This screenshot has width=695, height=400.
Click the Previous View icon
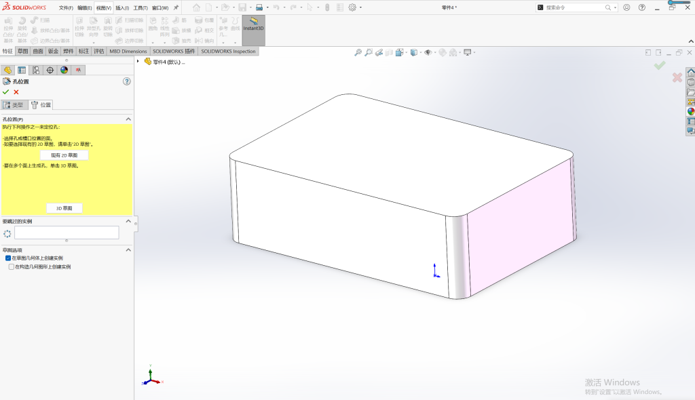[x=379, y=52]
